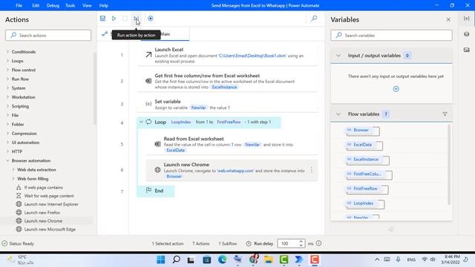The height and width of the screenshot is (267, 475).
Task: Click the Run action by action icon
Action: pos(137,19)
